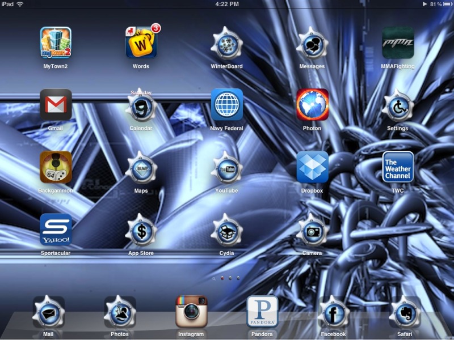The height and width of the screenshot is (340, 454).
Task: Launch the YouTube app
Action: (226, 168)
